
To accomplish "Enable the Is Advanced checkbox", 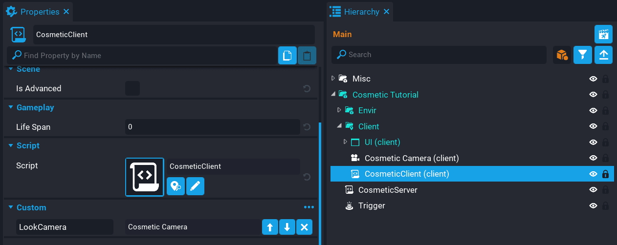I will (132, 88).
